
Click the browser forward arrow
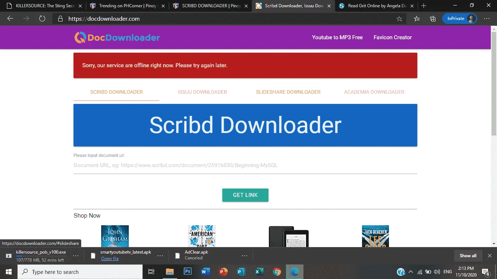26,19
